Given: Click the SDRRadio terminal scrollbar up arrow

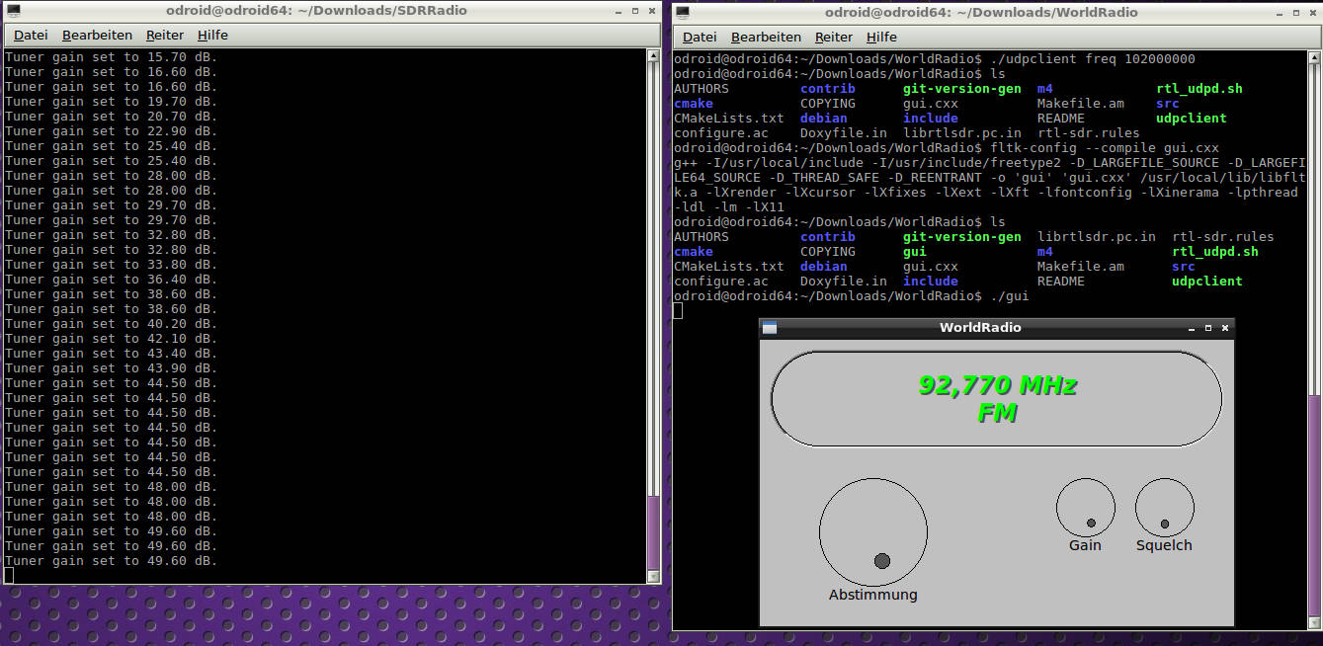Looking at the screenshot, I should [x=652, y=56].
